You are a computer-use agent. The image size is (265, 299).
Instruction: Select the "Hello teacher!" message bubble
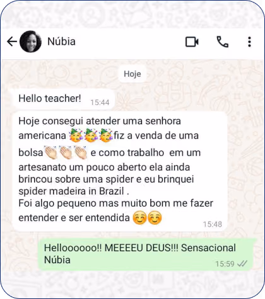(64, 99)
